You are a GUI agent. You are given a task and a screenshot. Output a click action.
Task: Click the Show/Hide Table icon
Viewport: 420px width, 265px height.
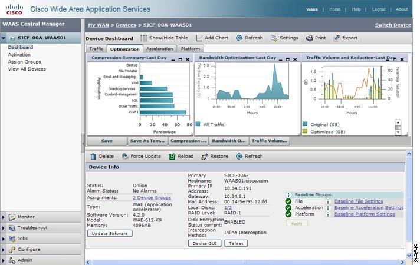tap(143, 38)
